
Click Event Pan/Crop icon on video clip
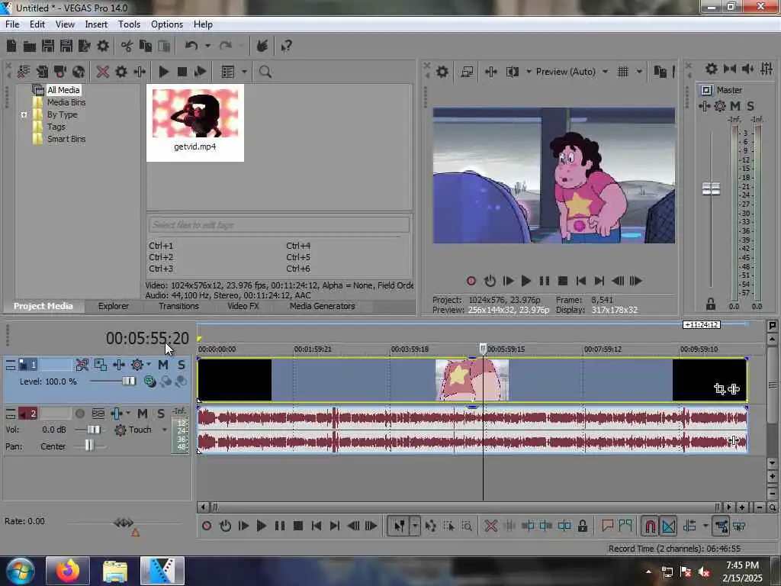click(x=719, y=388)
